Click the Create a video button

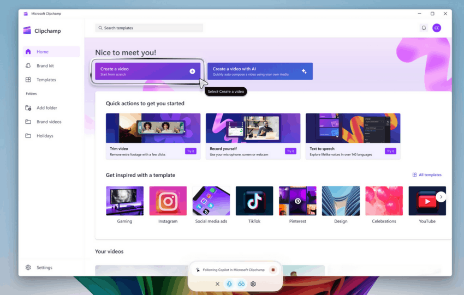(148, 71)
